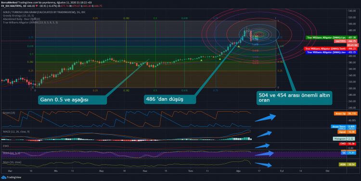
Task: Click the Aroon Down 0.00% label
Action: (x=344, y=126)
